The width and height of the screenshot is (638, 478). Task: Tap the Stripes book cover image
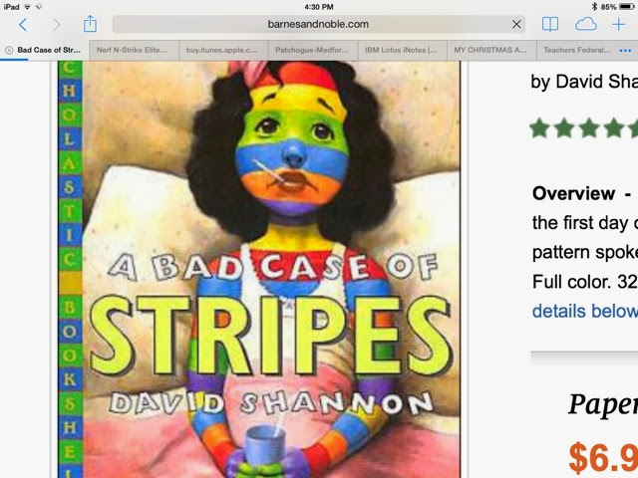[x=259, y=270]
